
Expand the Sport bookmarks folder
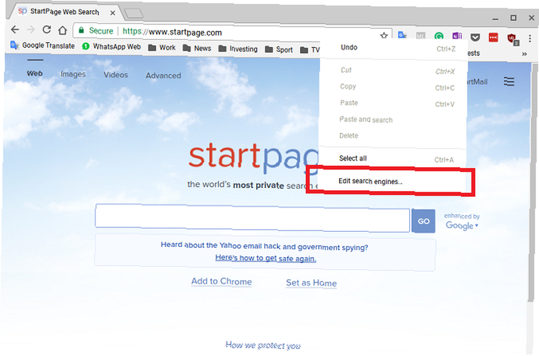[279, 50]
